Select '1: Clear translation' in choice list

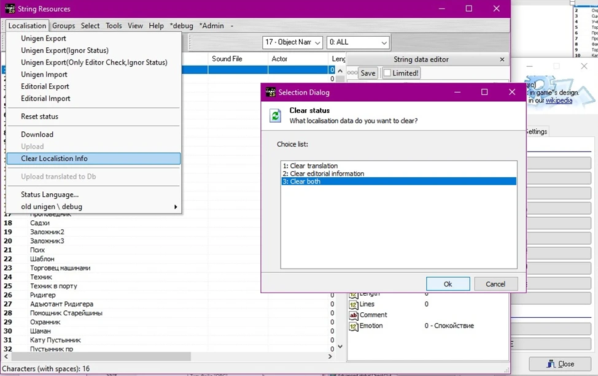(x=310, y=166)
